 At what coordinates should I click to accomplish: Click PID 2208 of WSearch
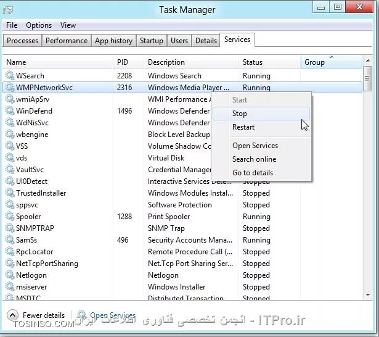[124, 76]
